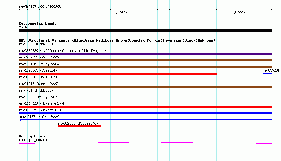This screenshot has height=161, width=281.
Task: Click the nsv10686 (Perry2008) label
Action: pos(38,97)
